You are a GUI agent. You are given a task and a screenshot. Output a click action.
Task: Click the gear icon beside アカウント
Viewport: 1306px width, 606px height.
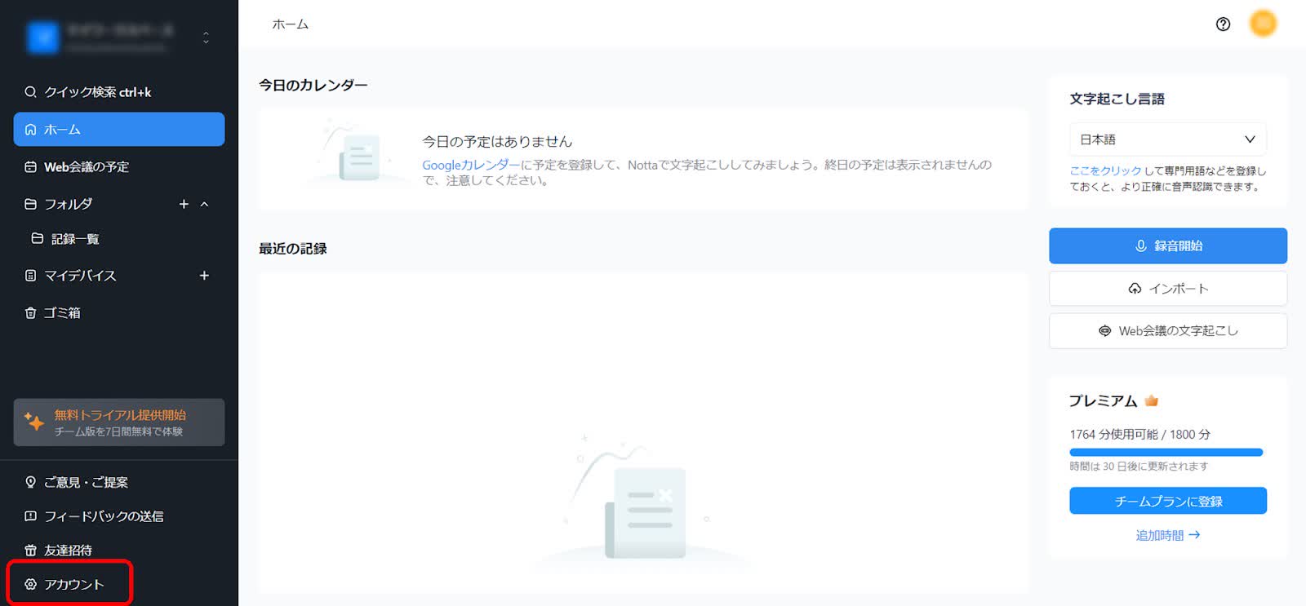[30, 585]
